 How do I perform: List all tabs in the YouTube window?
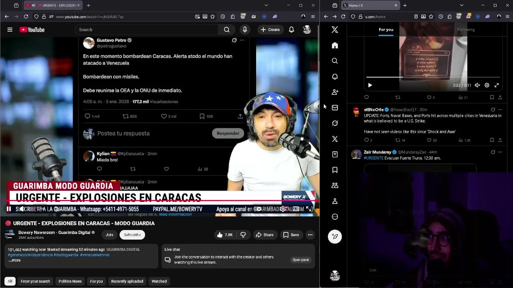point(266,5)
